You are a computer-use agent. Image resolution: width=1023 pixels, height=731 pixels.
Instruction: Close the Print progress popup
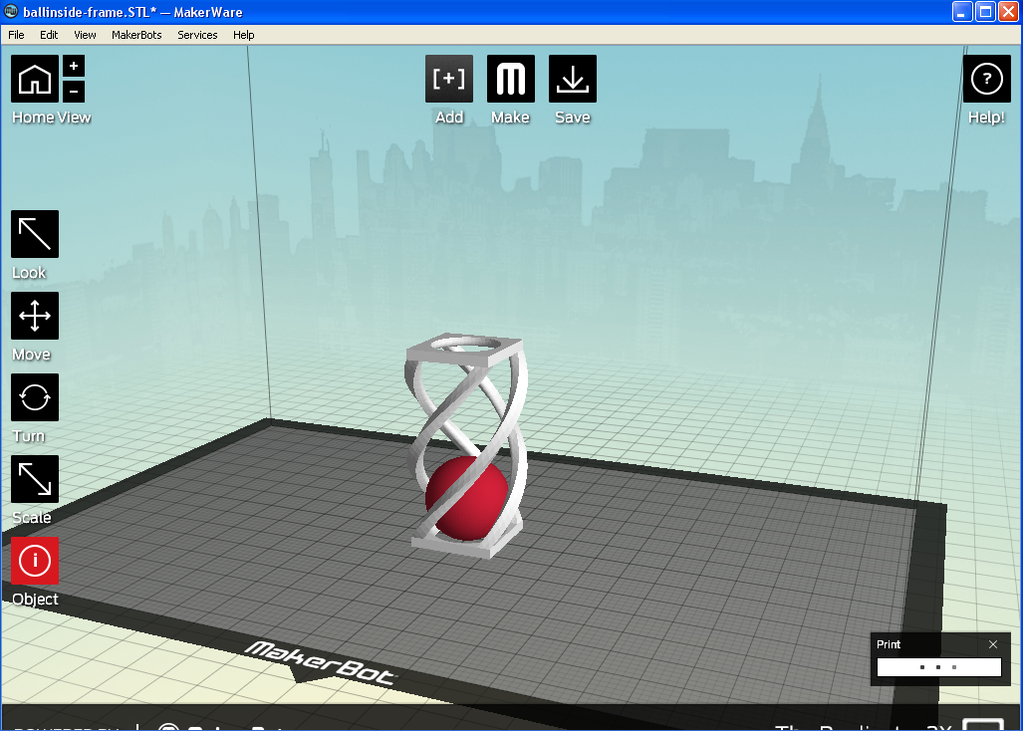click(993, 644)
